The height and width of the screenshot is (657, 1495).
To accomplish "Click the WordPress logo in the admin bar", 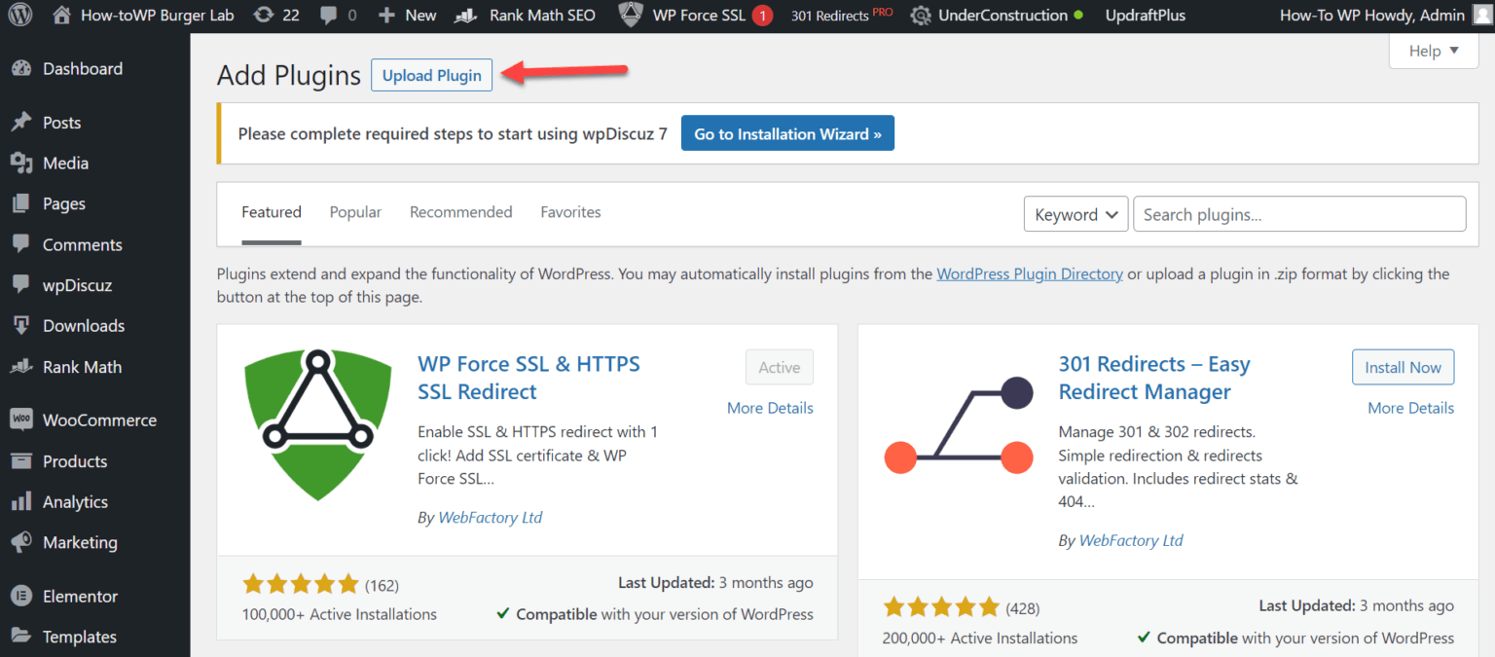I will (x=19, y=15).
